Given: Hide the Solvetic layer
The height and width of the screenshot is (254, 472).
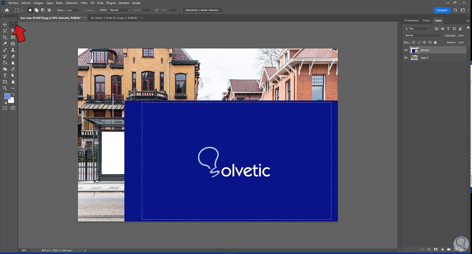Looking at the screenshot, I should click(406, 50).
